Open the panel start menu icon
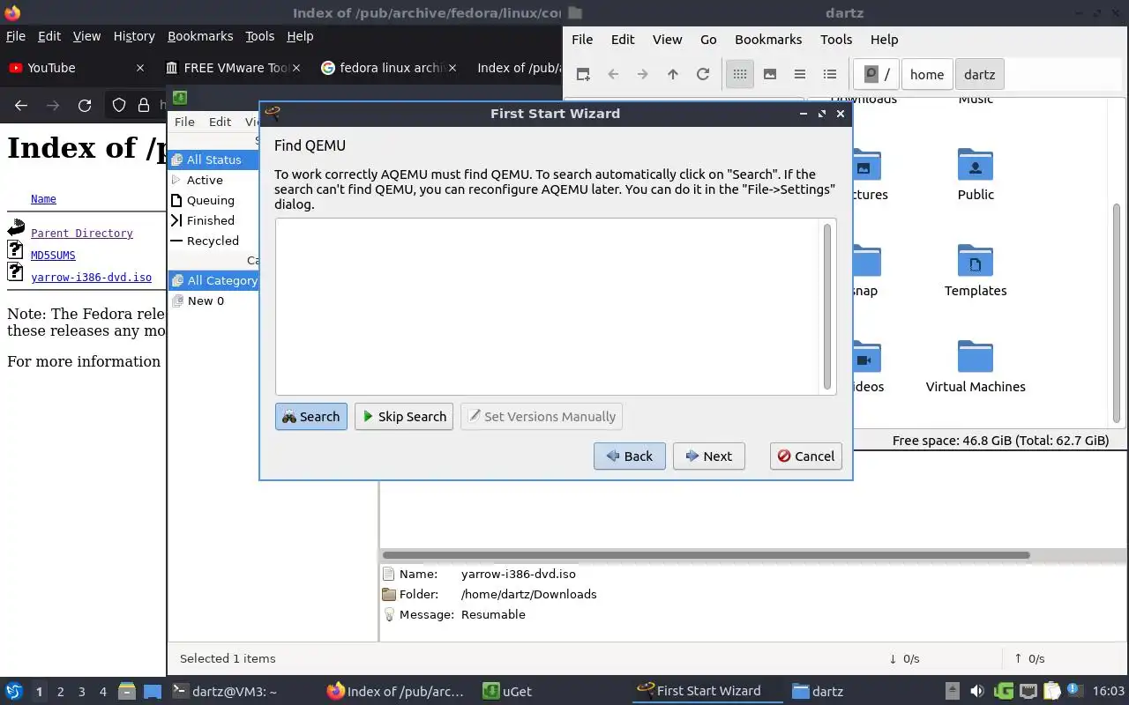The height and width of the screenshot is (705, 1129). pos(13,692)
